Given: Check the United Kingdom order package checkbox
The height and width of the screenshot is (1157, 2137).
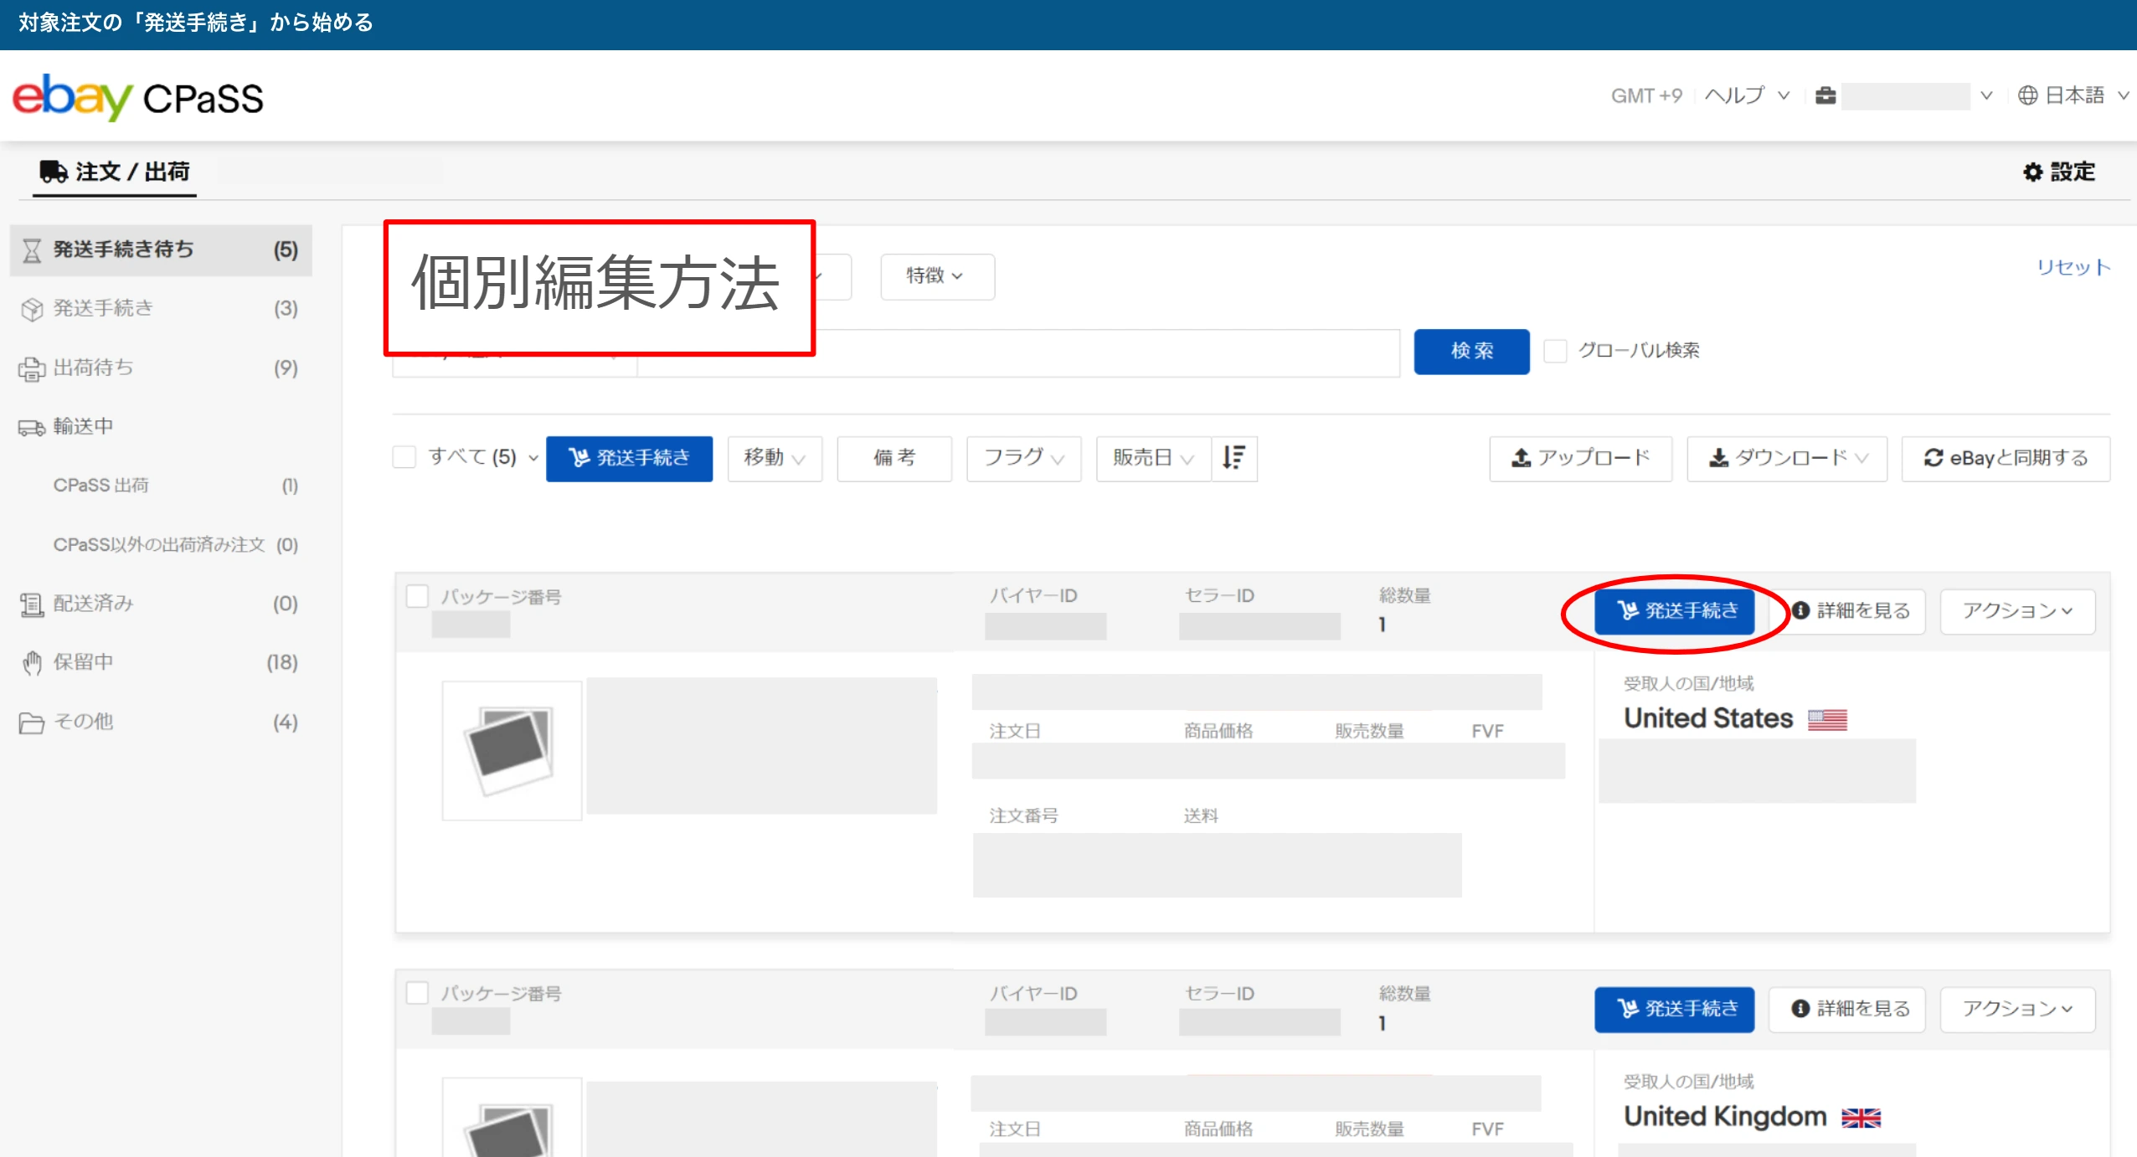Looking at the screenshot, I should click(x=417, y=993).
